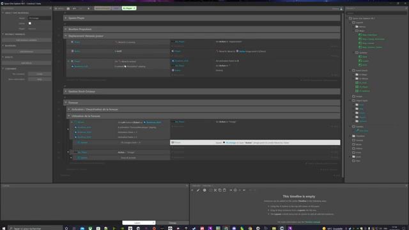Viewport: 409px width, 230px height.
Task: Click the timeline edit pencil icon
Action: pyautogui.click(x=198, y=190)
